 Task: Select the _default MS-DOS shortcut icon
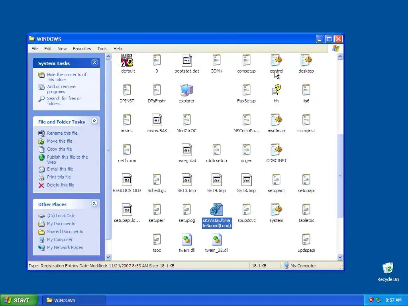coord(127,60)
